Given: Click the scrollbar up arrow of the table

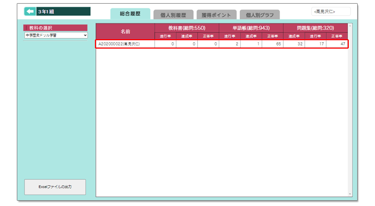Looking at the screenshot, I should tap(350, 26).
